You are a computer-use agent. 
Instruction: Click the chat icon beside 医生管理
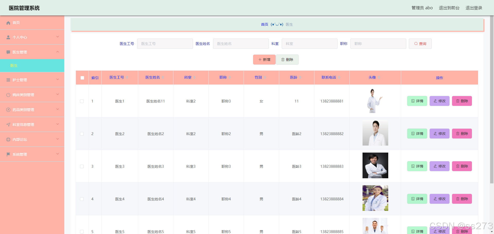point(8,52)
